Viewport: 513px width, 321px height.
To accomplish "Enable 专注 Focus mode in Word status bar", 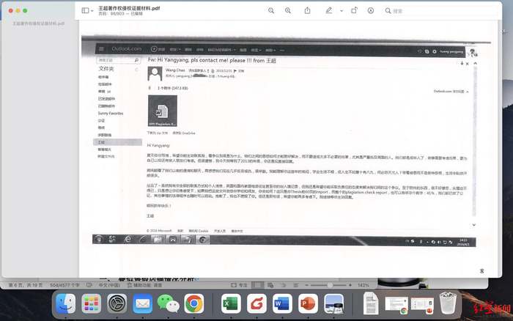I will (x=239, y=285).
